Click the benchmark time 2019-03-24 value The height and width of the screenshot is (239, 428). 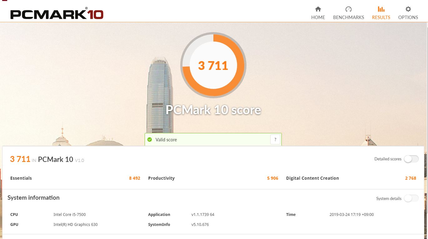(351, 214)
